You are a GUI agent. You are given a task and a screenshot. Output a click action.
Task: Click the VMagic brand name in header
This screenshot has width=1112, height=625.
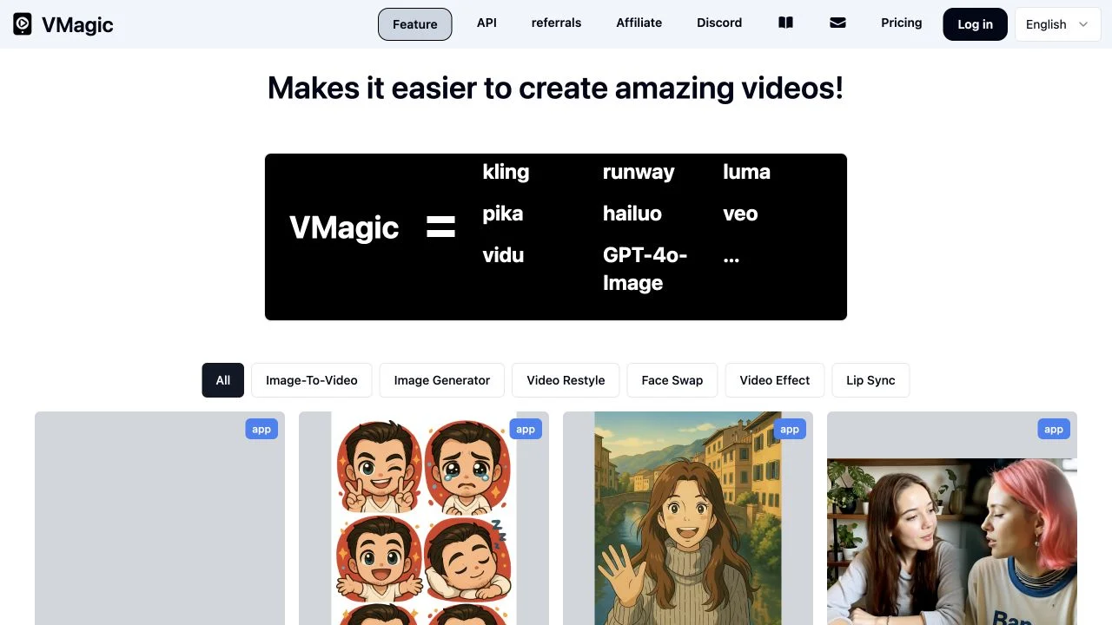[x=77, y=24]
